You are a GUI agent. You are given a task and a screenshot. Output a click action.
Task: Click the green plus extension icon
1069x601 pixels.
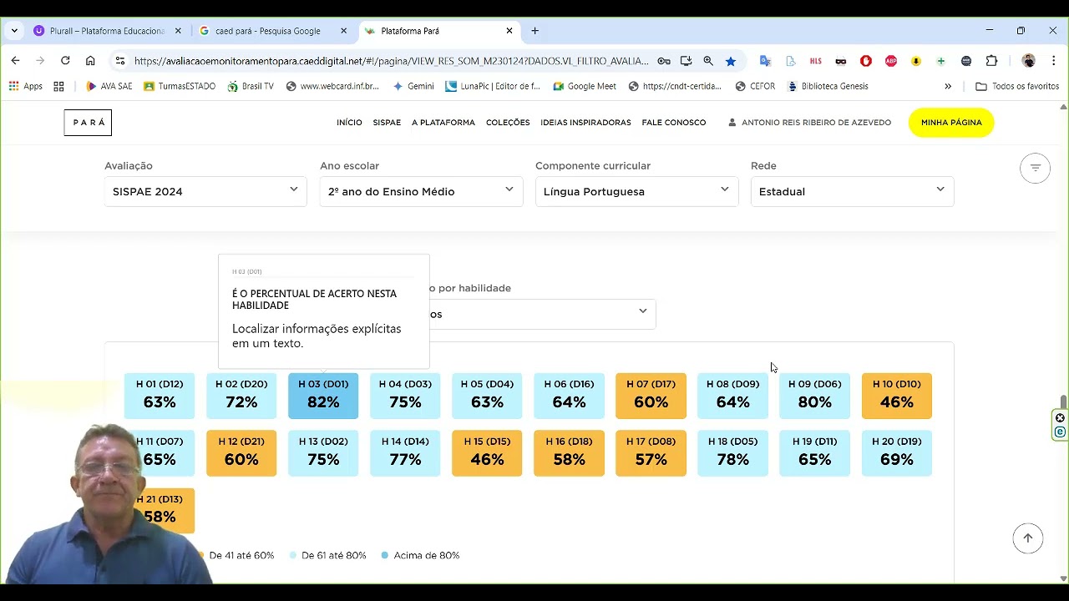(941, 61)
